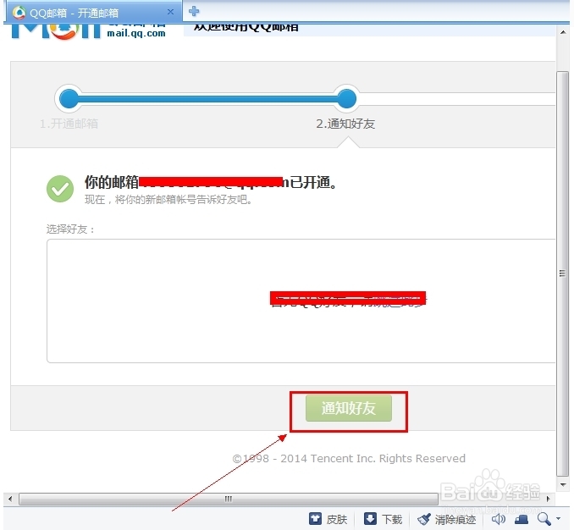Expand the zoom level dropdown arrow

point(558,518)
